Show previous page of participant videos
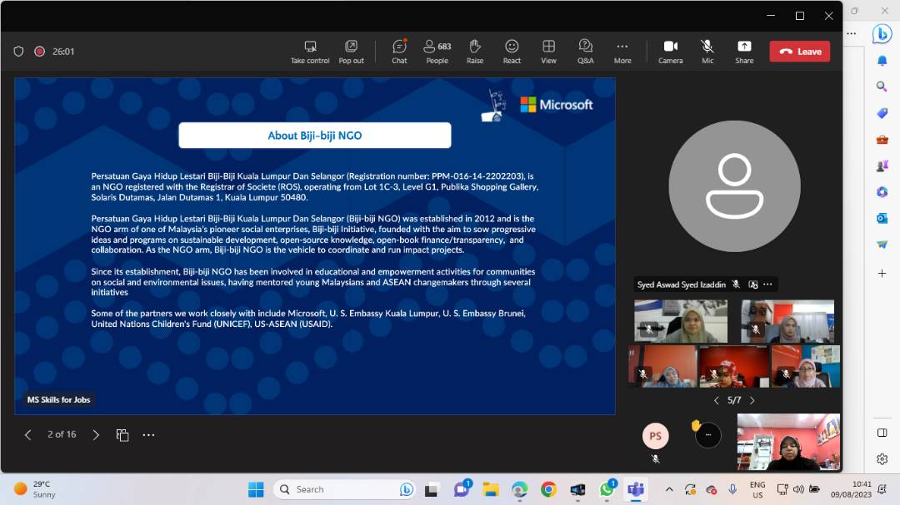 point(717,401)
